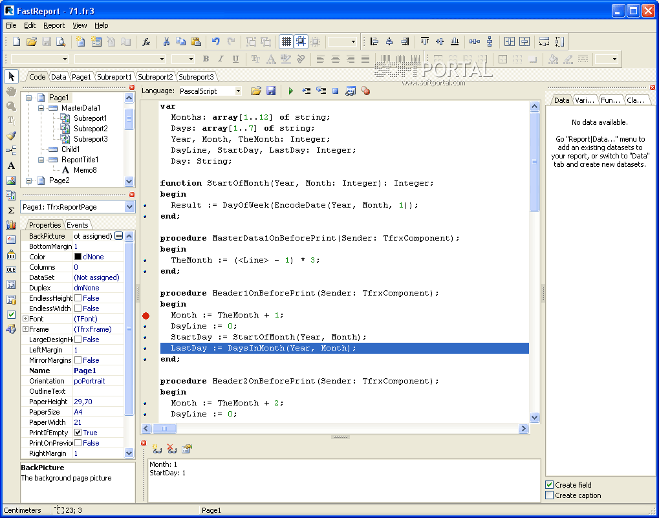This screenshot has height=518, width=659.
Task: Save script using code toolbar disk icon
Action: tap(271, 91)
